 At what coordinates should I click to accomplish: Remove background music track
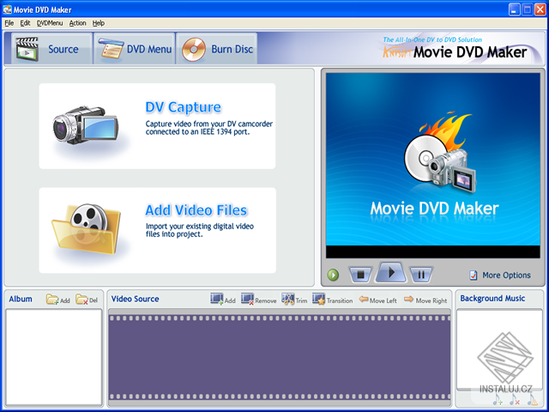(515, 399)
